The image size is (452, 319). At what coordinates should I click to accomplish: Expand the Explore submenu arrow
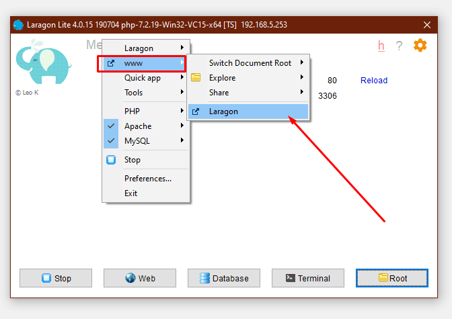(x=302, y=77)
